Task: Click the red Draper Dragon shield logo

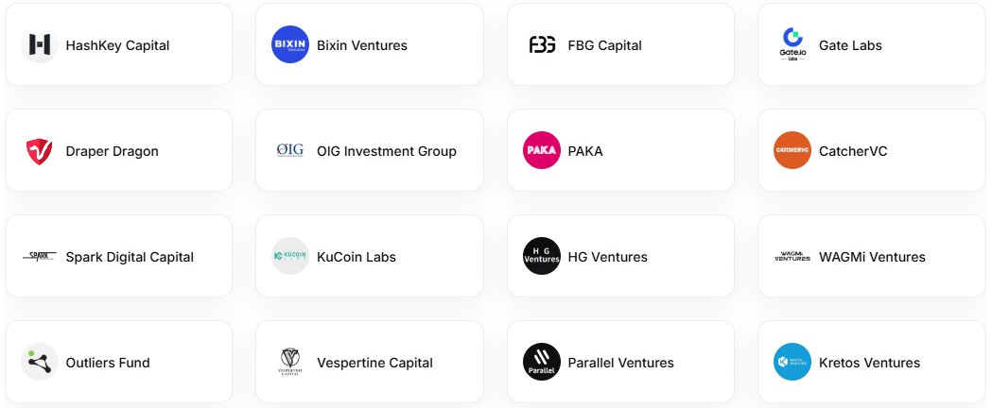Action: point(39,151)
